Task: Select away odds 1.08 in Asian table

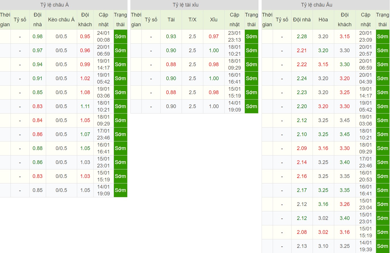Action: click(x=85, y=92)
